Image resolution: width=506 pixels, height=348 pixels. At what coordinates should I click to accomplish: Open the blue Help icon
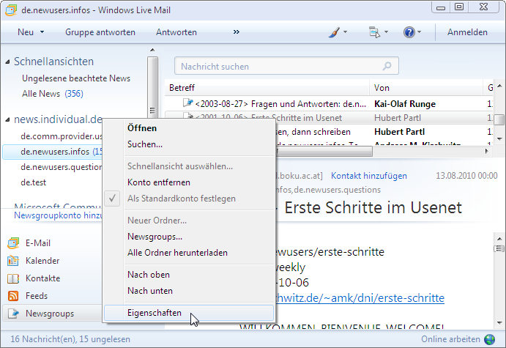409,32
